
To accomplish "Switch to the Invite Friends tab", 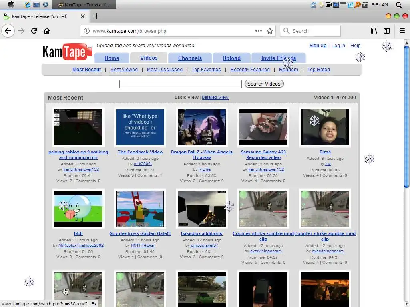I will pyautogui.click(x=279, y=58).
